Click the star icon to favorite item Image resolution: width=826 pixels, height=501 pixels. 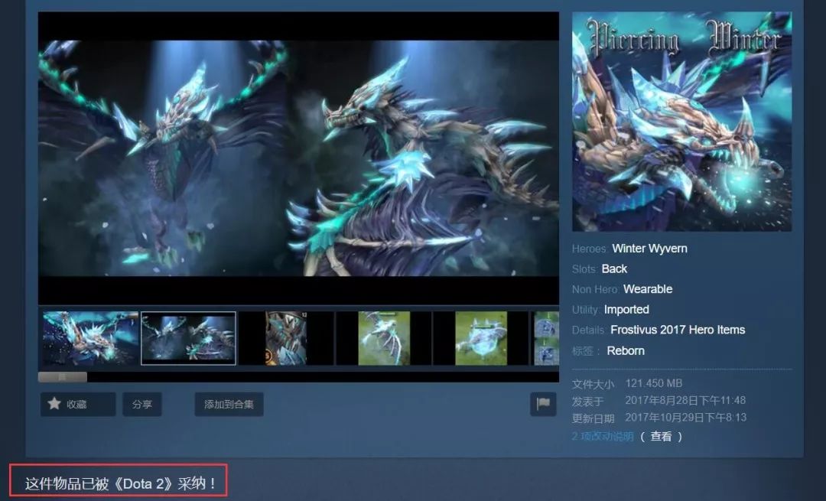(54, 404)
